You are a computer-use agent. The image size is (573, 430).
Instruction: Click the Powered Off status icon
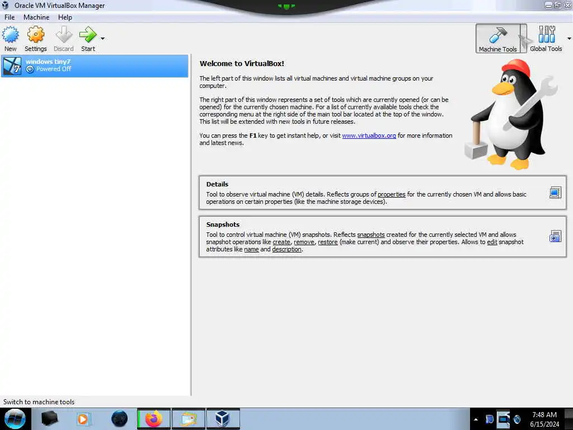click(30, 69)
